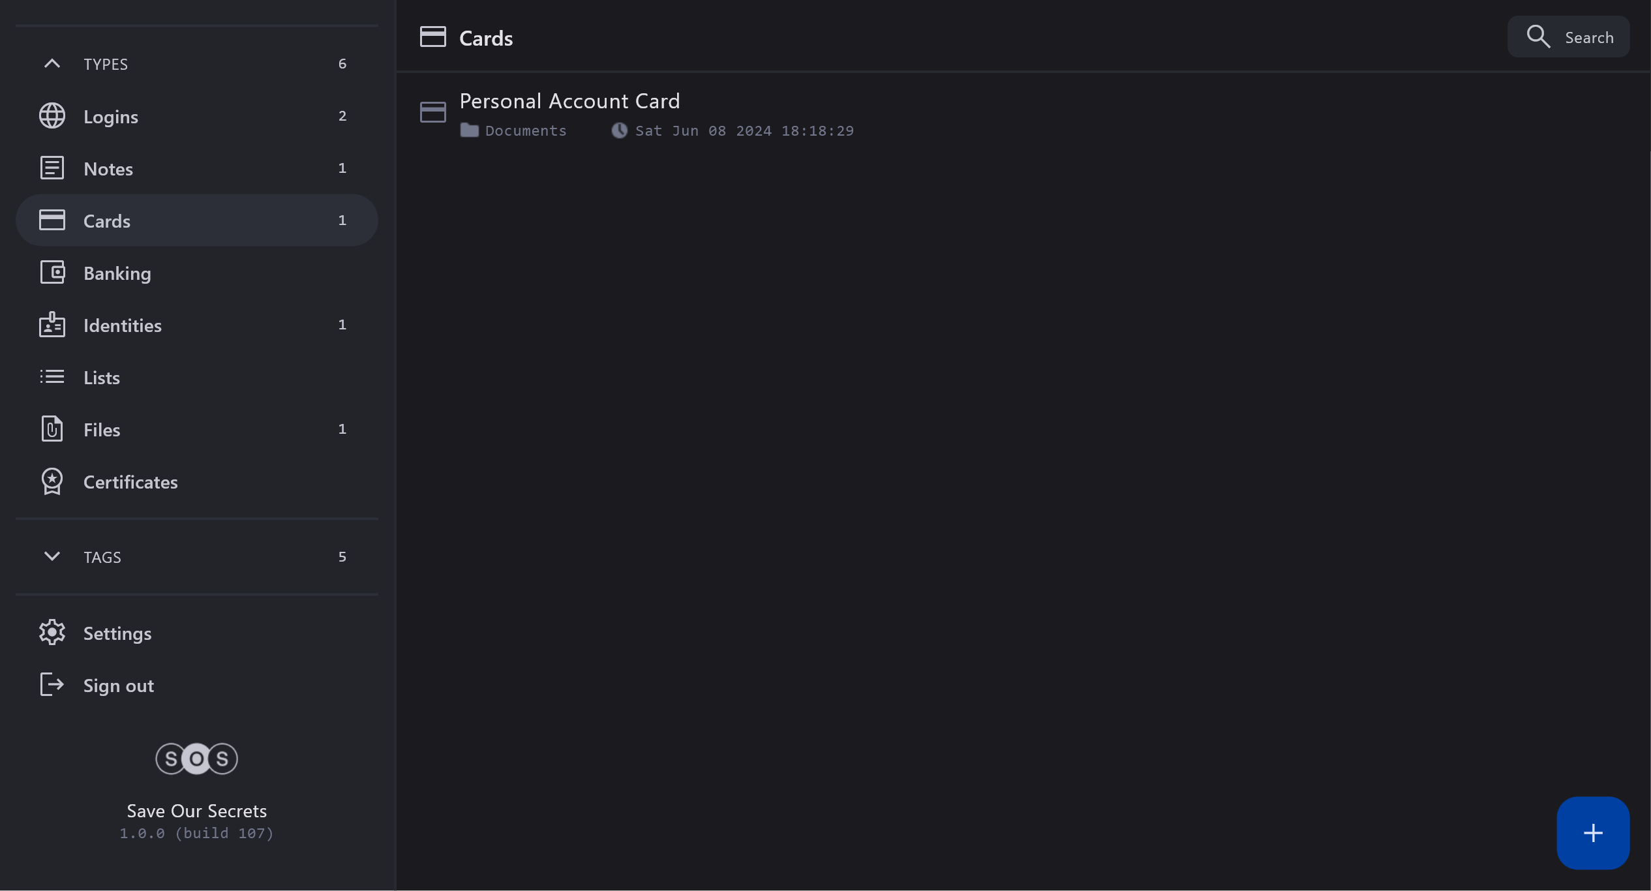Open the Banking category
This screenshot has width=1651, height=891.
(x=117, y=273)
